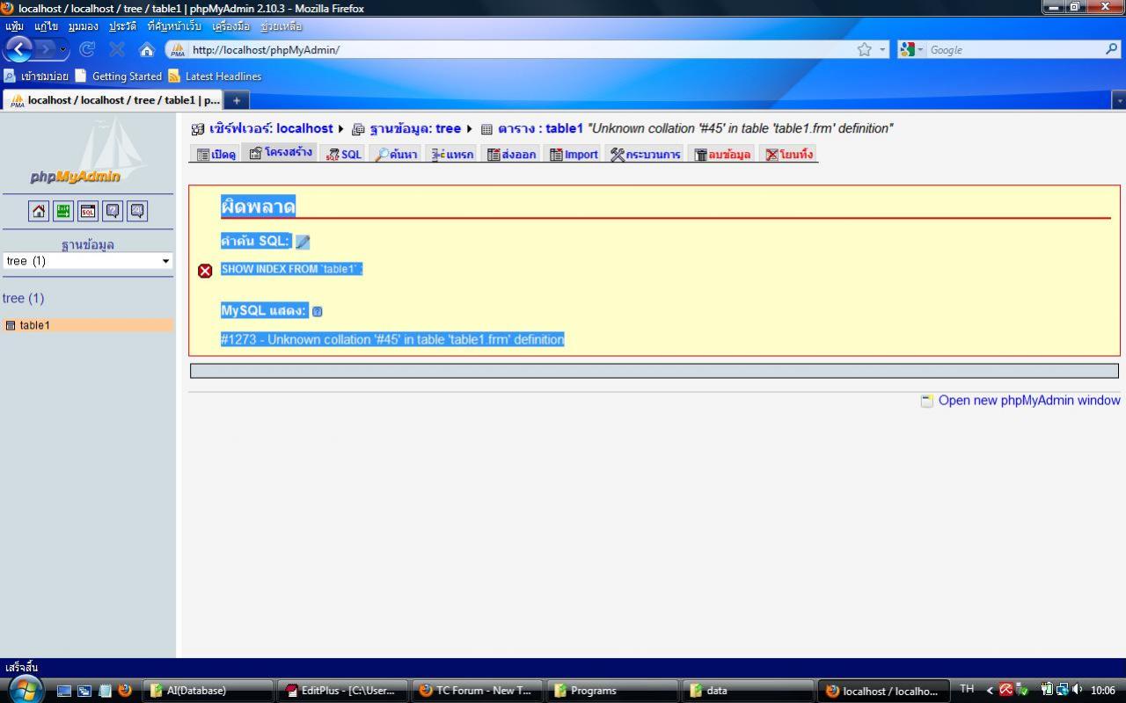Open the Latest Headlines bookmark
The image size is (1126, 703).
pyautogui.click(x=215, y=76)
